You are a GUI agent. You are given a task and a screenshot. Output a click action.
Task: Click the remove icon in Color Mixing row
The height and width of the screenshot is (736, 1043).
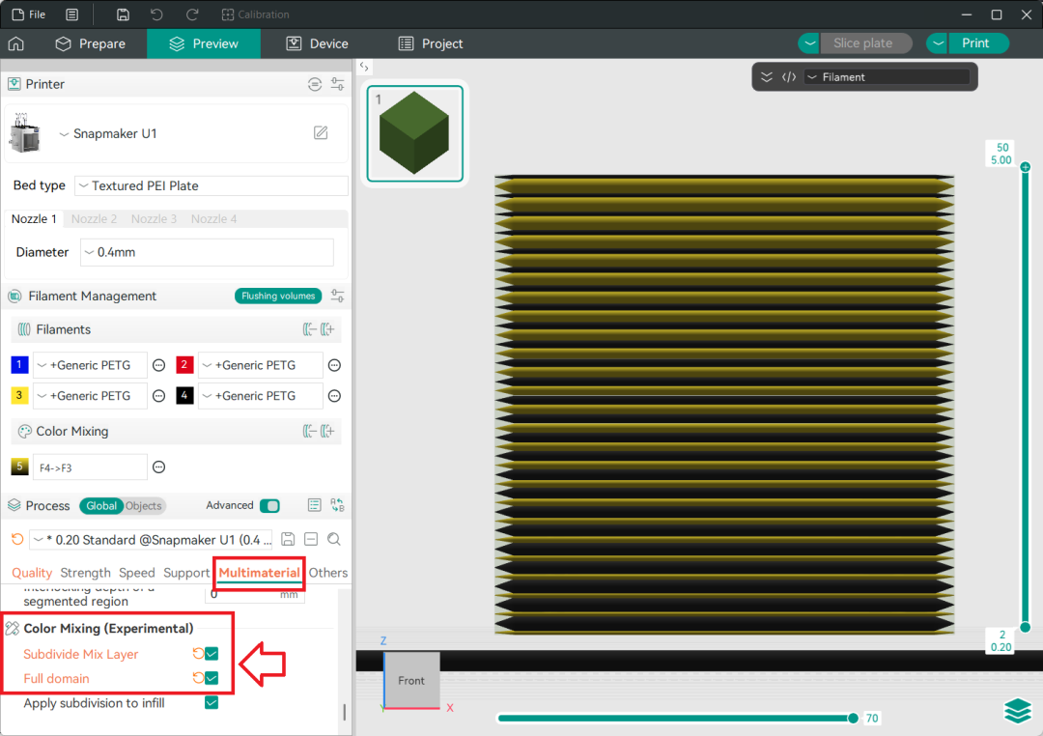click(309, 431)
